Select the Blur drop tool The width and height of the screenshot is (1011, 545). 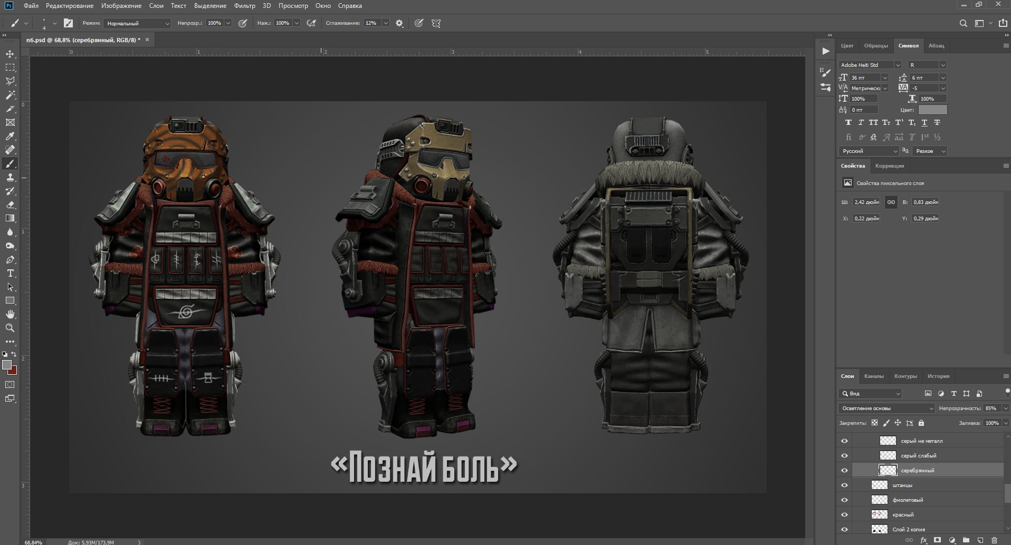tap(10, 232)
